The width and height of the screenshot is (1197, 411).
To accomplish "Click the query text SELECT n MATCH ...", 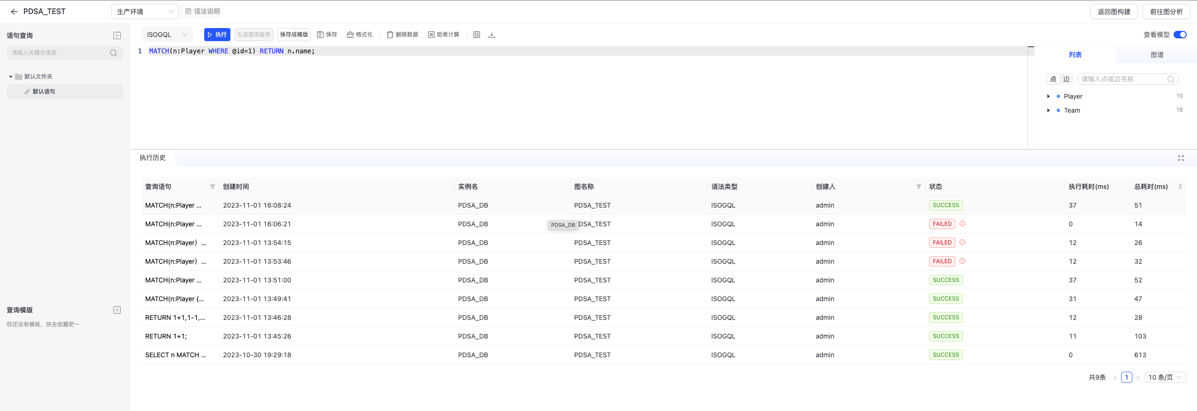I will point(176,355).
